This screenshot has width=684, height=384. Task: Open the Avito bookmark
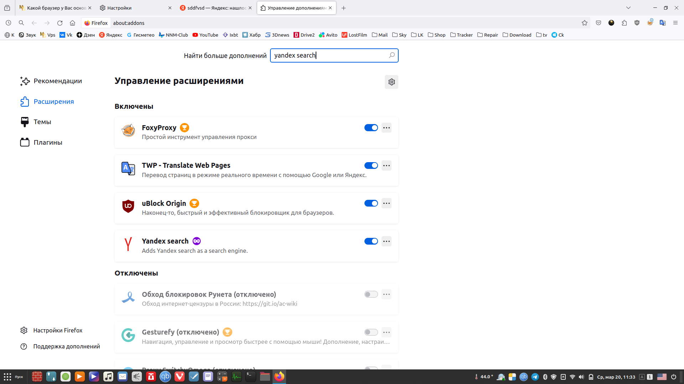point(328,35)
